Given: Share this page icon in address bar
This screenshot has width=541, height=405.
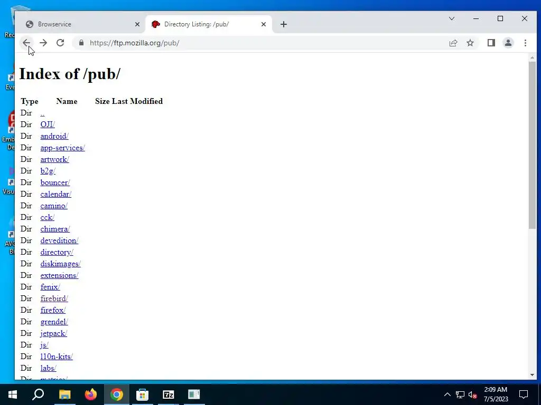Looking at the screenshot, I should [453, 43].
